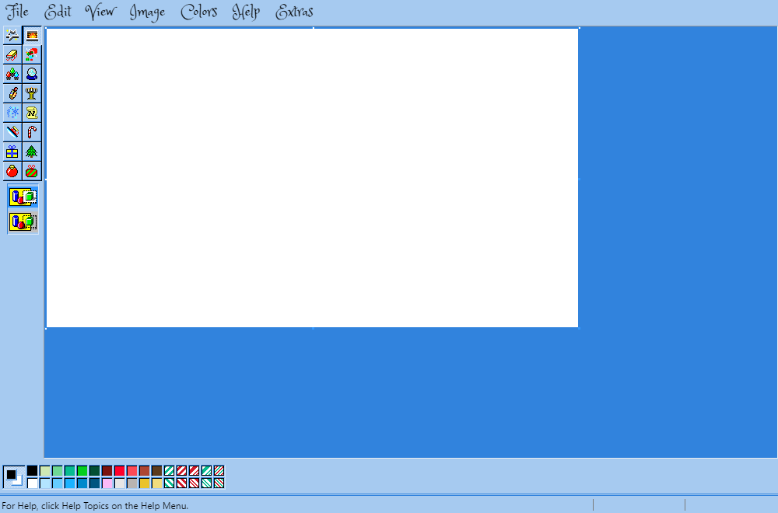This screenshot has width=778, height=513.
Task: Open the File menu
Action: [x=17, y=12]
